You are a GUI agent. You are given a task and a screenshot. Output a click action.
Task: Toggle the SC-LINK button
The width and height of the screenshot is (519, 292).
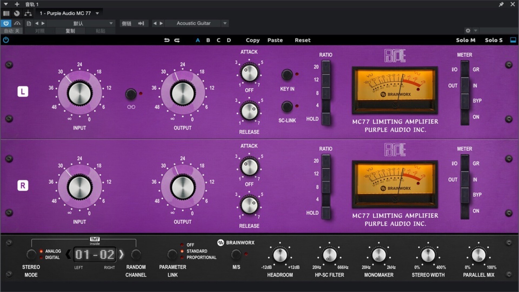(287, 107)
